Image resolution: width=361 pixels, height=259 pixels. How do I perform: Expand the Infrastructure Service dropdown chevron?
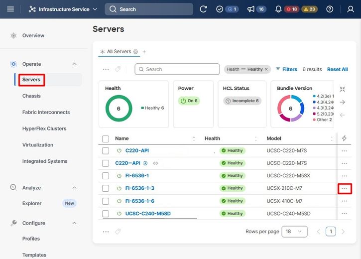point(95,9)
